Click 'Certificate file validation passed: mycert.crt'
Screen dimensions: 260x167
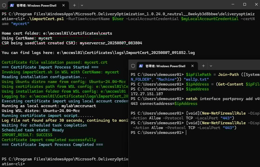click(x=54, y=62)
